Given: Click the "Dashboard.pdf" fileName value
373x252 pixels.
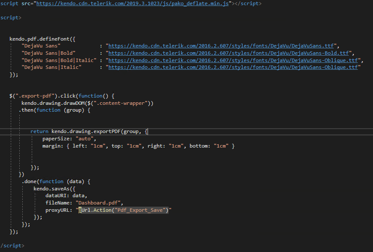Looking at the screenshot, I should pyautogui.click(x=98, y=203).
